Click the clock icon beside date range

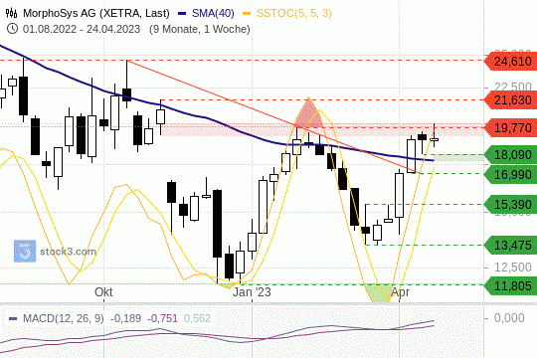point(12,29)
